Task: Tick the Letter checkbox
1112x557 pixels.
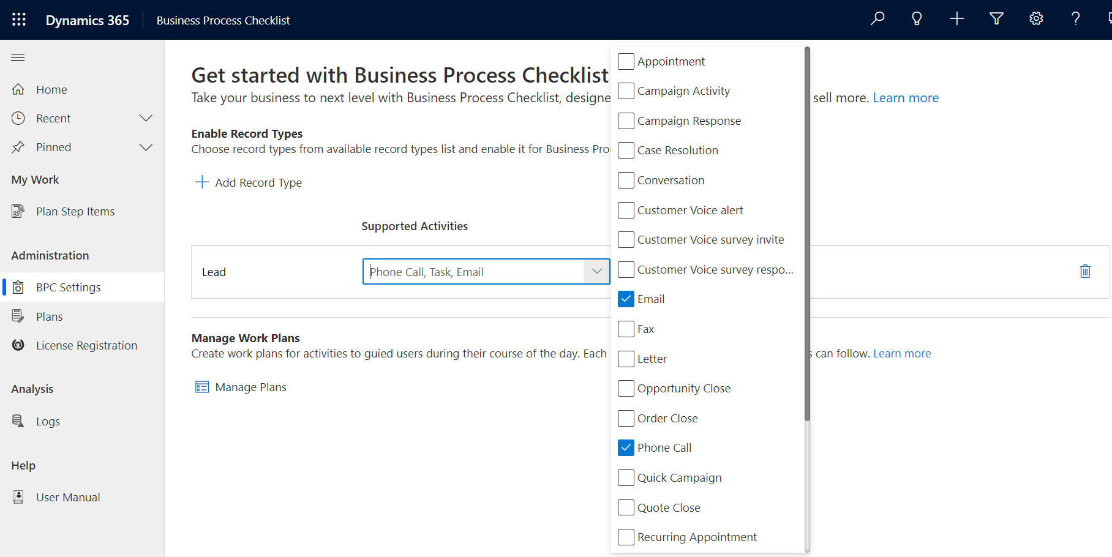Action: coord(626,359)
